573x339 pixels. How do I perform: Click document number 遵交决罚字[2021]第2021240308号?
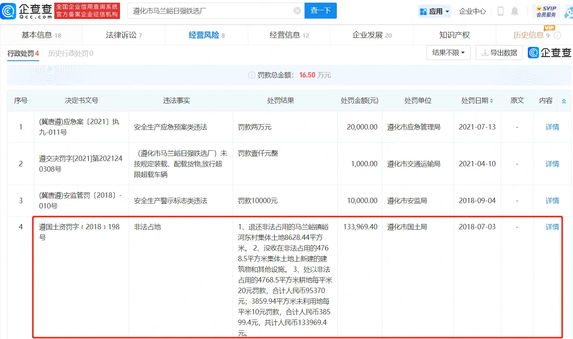81,164
